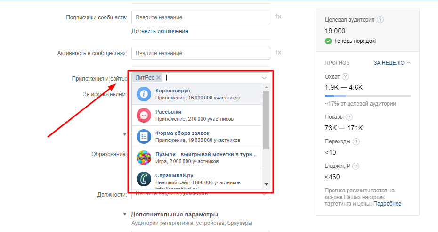
Task: Click the Спрашивай.ру site icon
Action: pyautogui.click(x=144, y=179)
